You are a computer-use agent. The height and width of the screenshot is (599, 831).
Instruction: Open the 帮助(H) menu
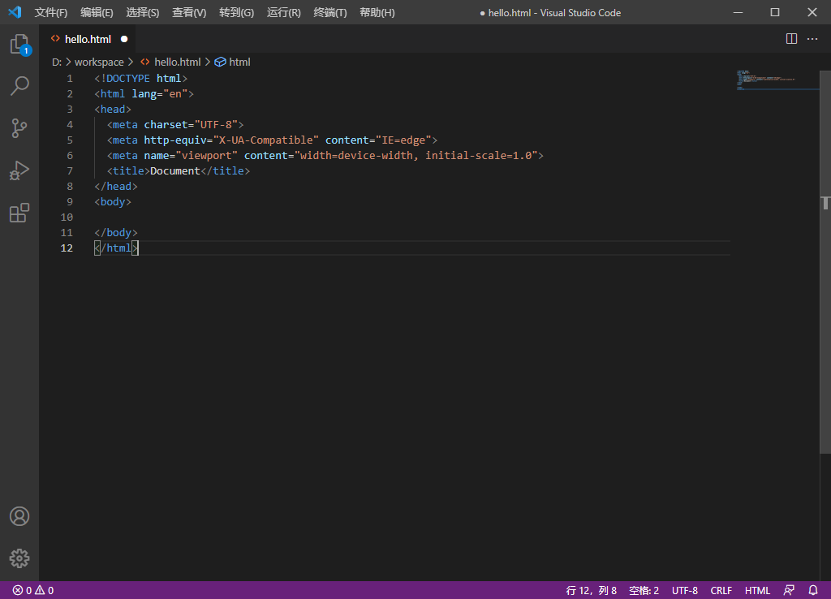click(377, 13)
